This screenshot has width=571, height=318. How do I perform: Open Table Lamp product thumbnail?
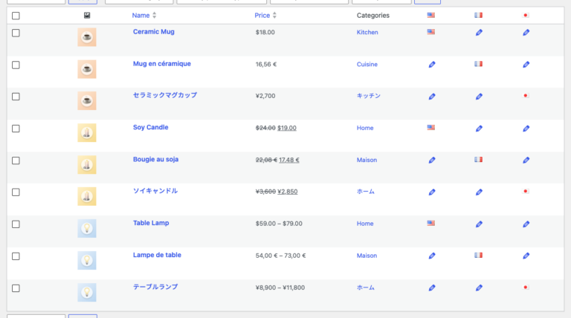click(87, 229)
